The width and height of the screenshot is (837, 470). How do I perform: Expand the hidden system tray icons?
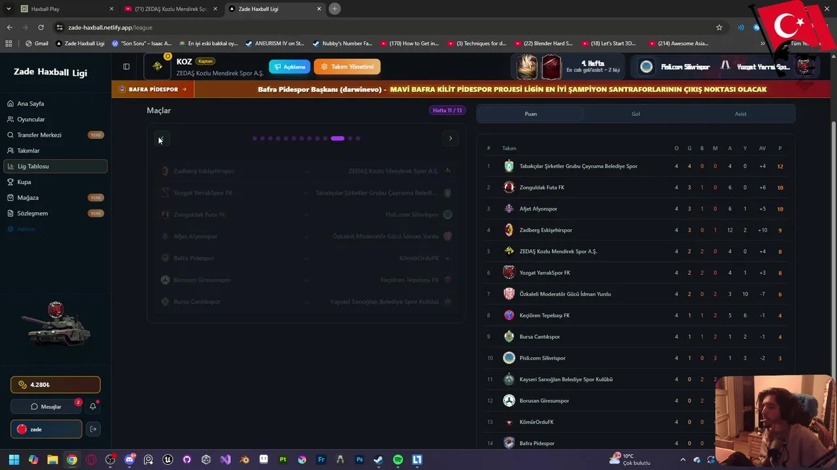(683, 460)
